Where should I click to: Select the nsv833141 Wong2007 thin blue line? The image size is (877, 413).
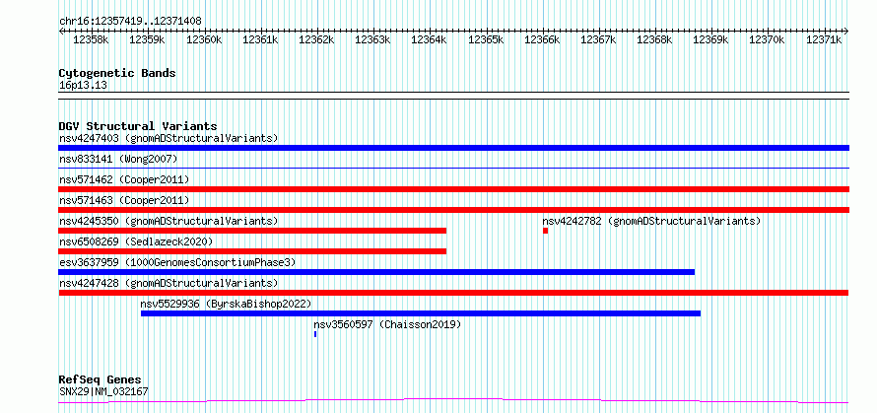[453, 168]
